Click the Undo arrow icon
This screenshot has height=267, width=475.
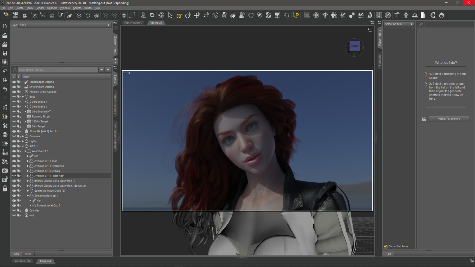[5, 89]
